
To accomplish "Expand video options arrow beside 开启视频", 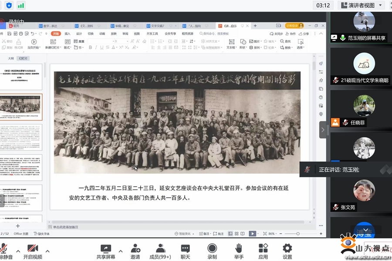I will 47,251.
